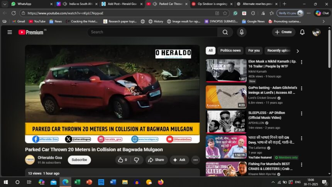
Task: Start voice search with microphone icon
Action: click(242, 32)
